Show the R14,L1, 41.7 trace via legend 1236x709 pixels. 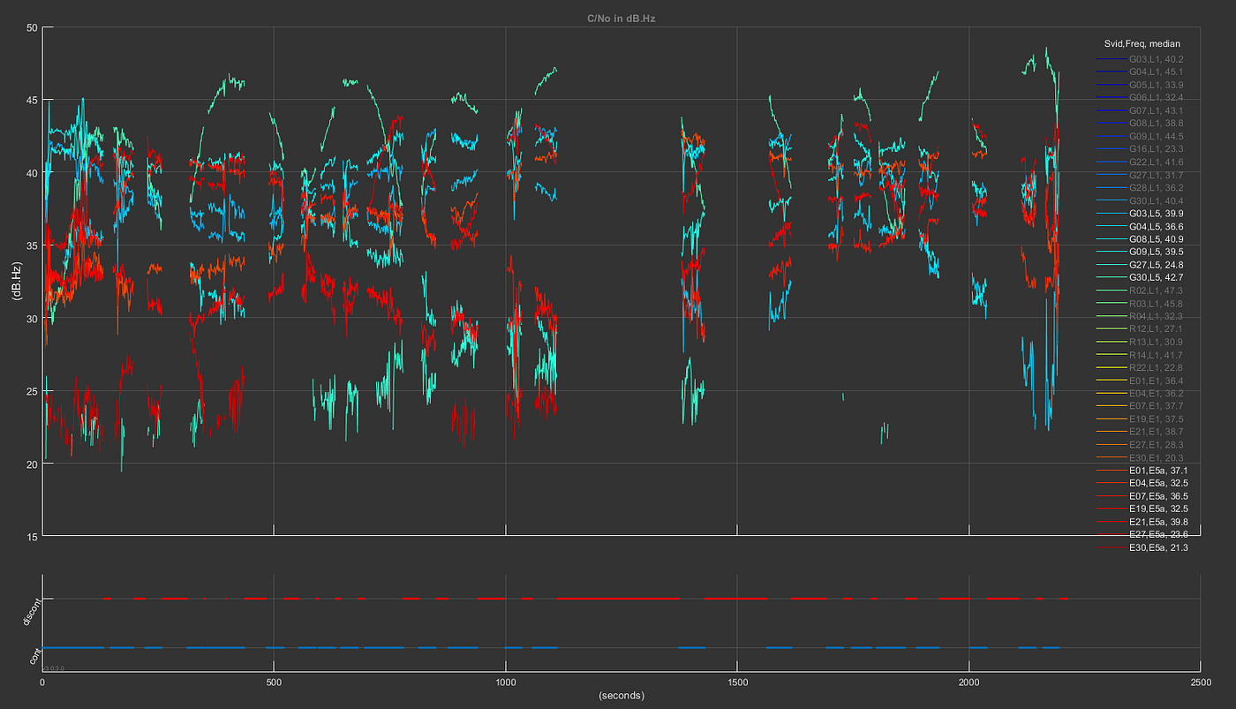[1158, 355]
